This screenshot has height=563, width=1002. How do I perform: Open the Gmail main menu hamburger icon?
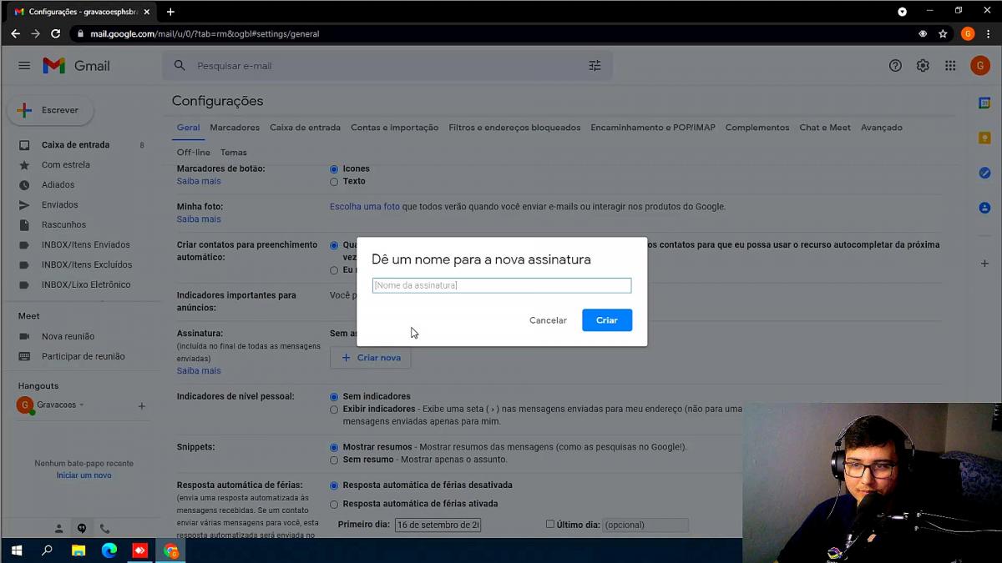(x=24, y=66)
